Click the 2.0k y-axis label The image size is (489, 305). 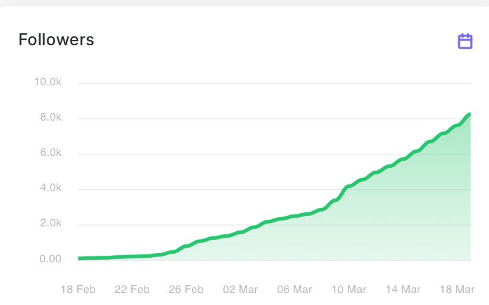point(51,223)
